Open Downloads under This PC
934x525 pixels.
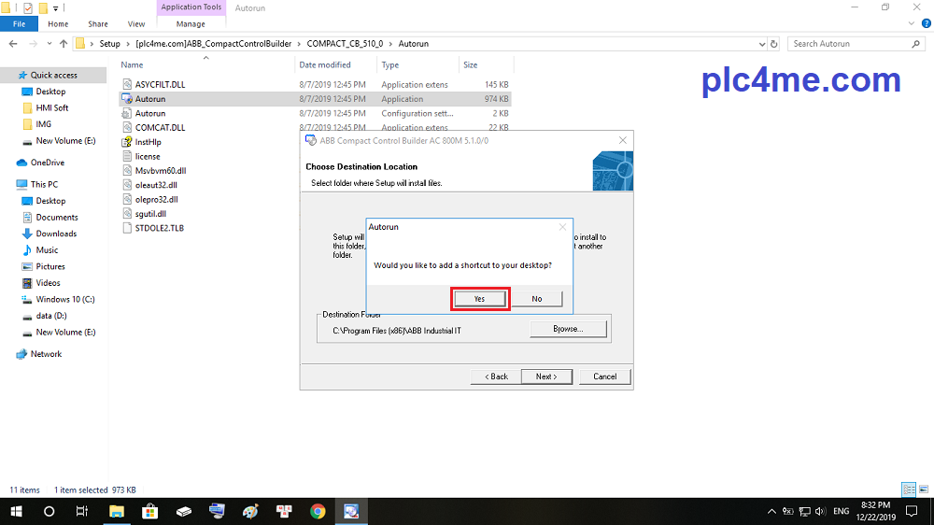(x=56, y=234)
